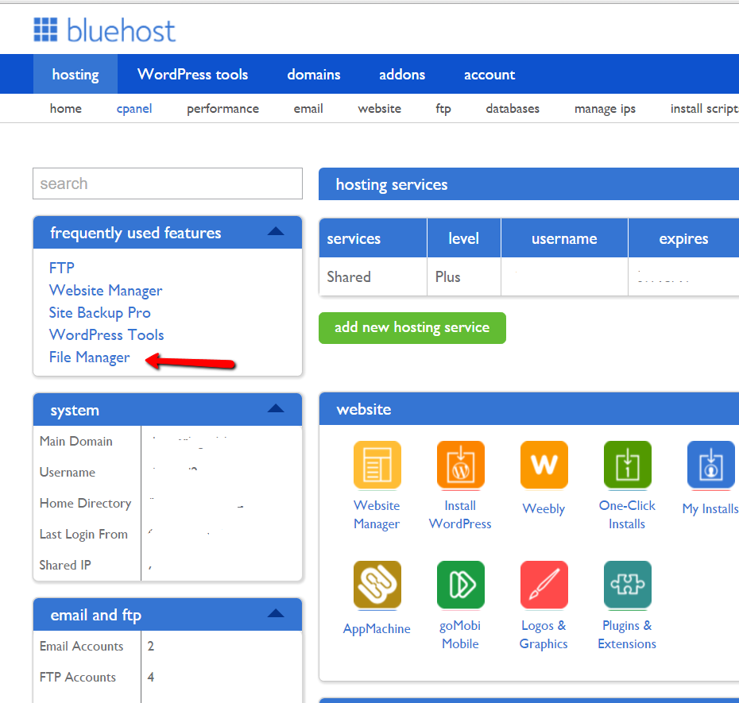Click the level column header
The image size is (739, 703).
464,238
